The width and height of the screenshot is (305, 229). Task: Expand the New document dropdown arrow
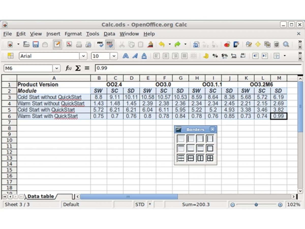18,45
